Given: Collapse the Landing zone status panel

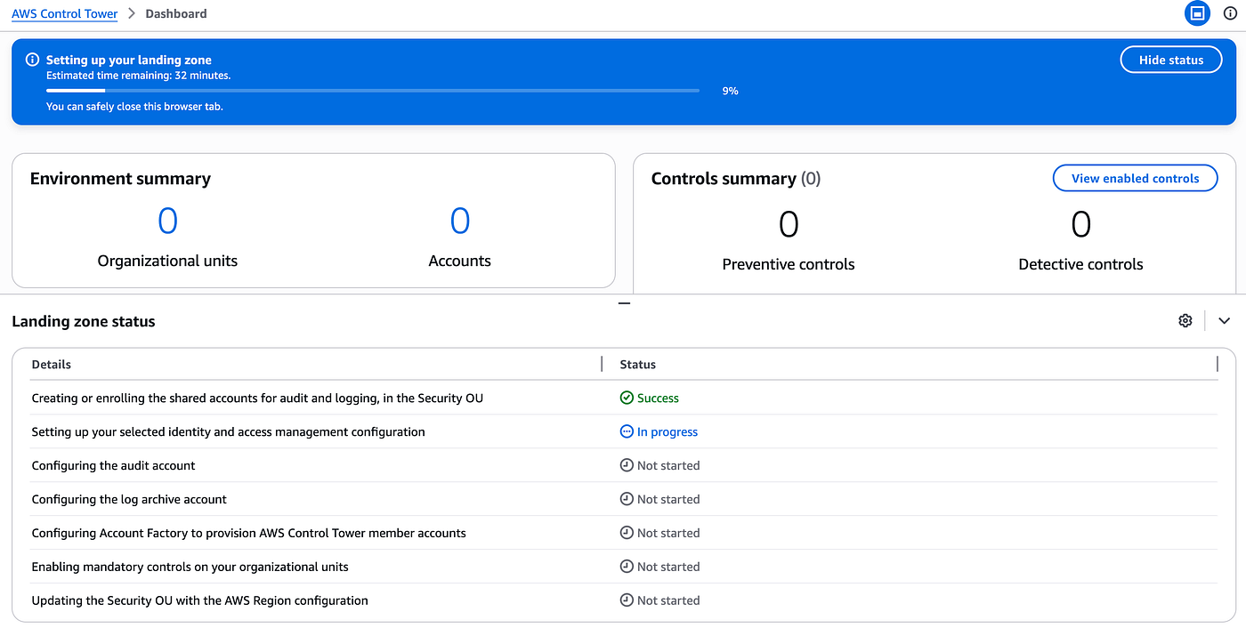Looking at the screenshot, I should click(x=1224, y=320).
